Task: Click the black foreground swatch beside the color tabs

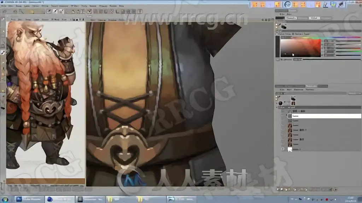Action: (280, 18)
